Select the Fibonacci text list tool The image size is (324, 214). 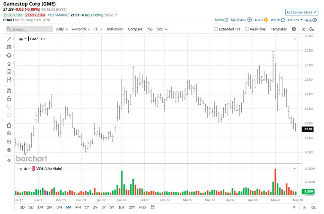click(x=9, y=47)
